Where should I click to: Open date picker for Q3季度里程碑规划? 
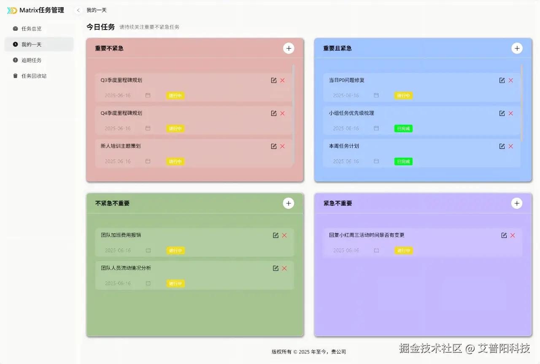pos(148,95)
